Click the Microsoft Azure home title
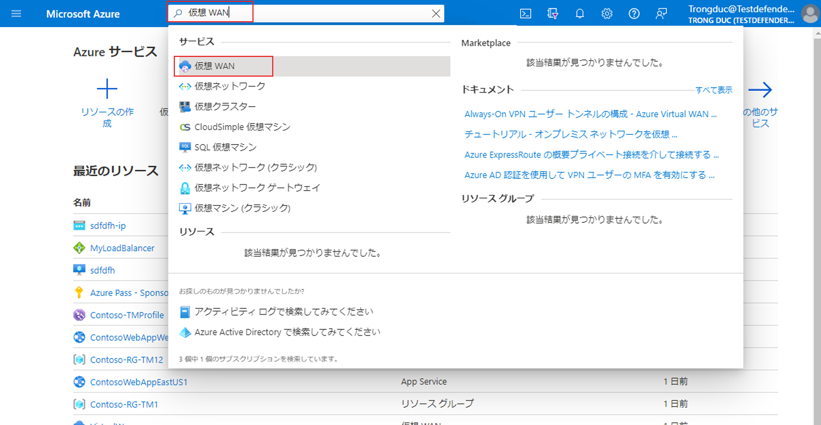Screen dimensions: 821x425 pos(83,14)
